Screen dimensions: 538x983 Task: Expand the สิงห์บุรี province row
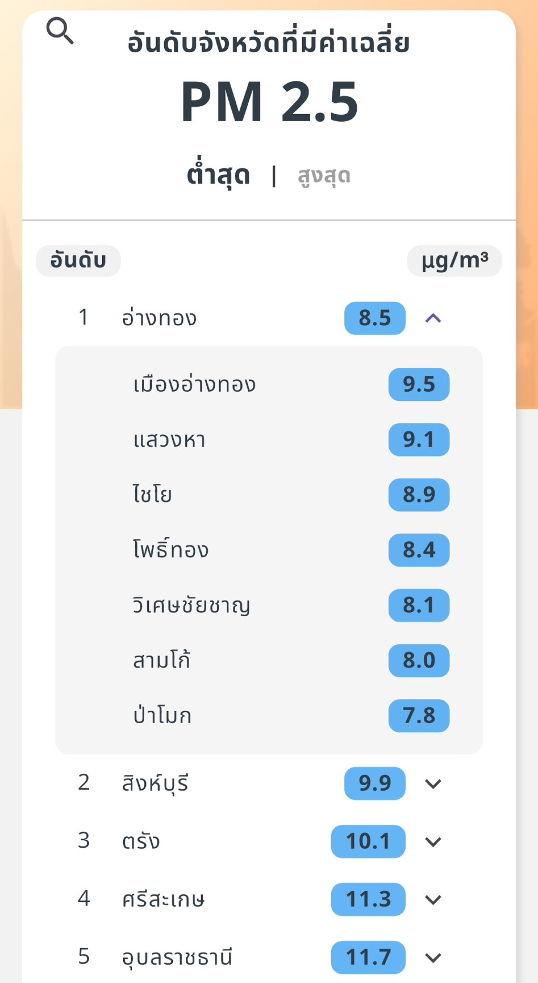(x=433, y=784)
